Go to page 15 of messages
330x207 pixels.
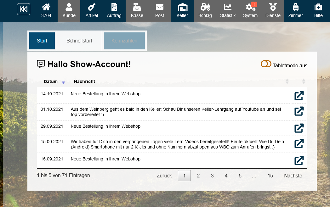tap(270, 176)
